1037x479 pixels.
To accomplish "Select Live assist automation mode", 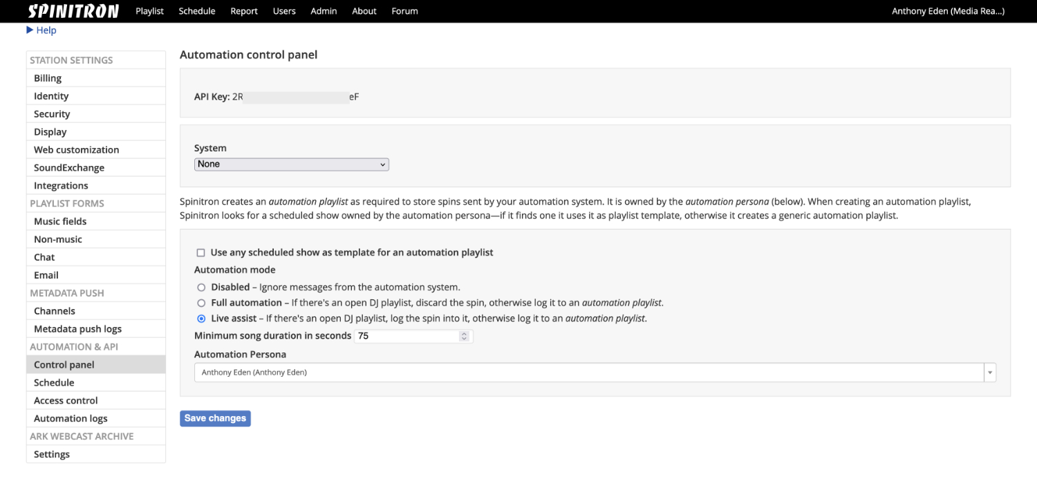I will point(201,319).
